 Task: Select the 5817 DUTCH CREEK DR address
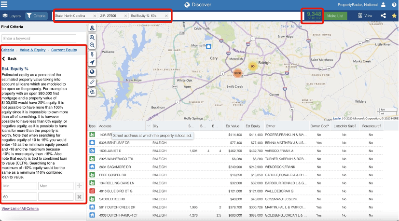coord(117,207)
